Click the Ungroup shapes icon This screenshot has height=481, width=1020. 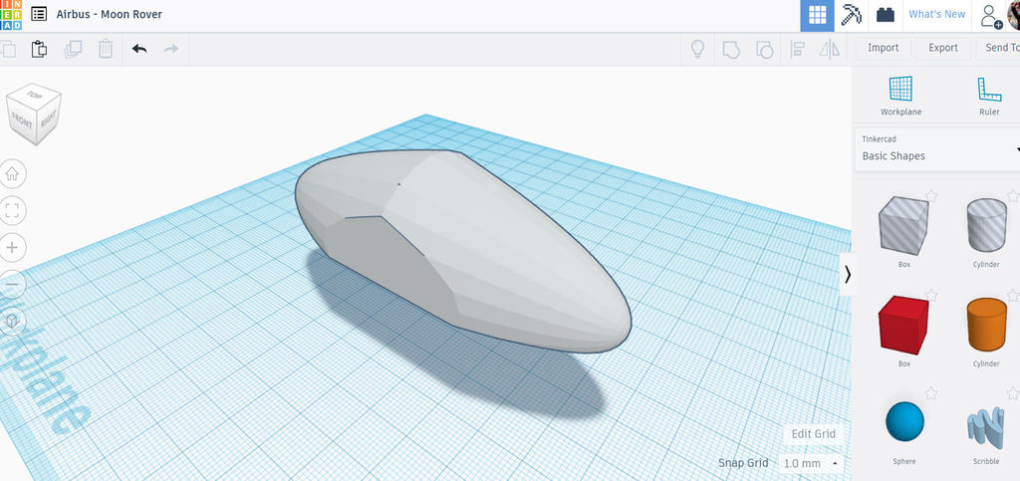[x=764, y=50]
